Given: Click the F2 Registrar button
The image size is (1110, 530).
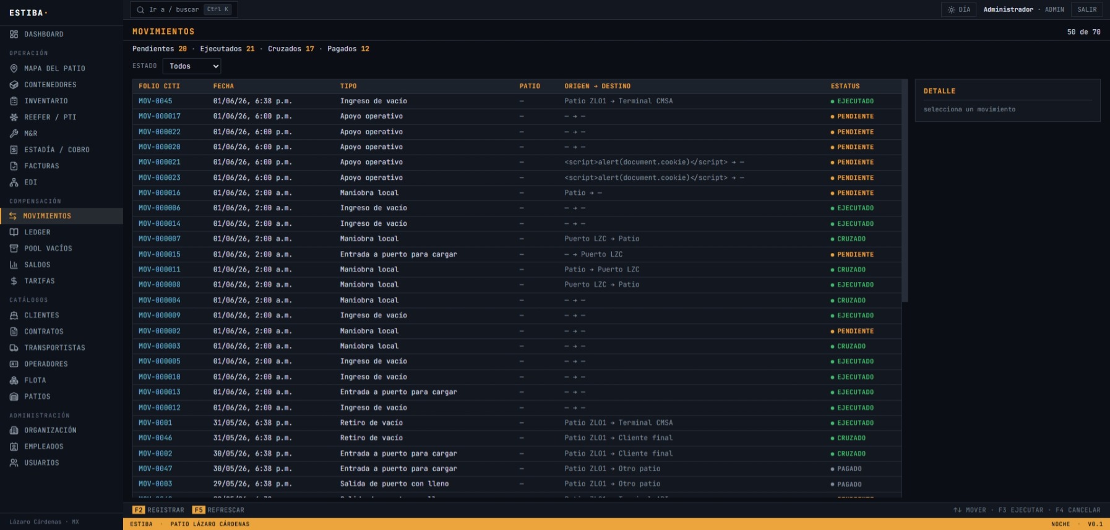Looking at the screenshot, I should point(158,510).
